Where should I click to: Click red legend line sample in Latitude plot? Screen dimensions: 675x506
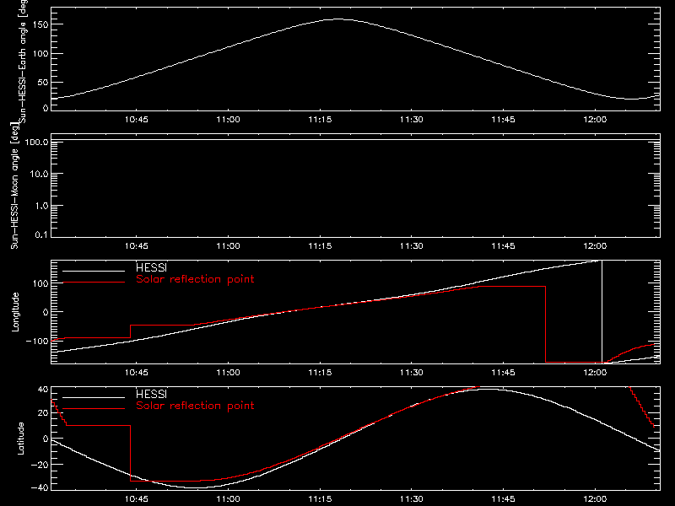(94, 408)
